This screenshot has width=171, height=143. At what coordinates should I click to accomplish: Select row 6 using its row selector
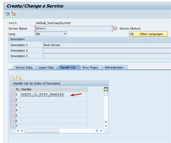(13, 121)
